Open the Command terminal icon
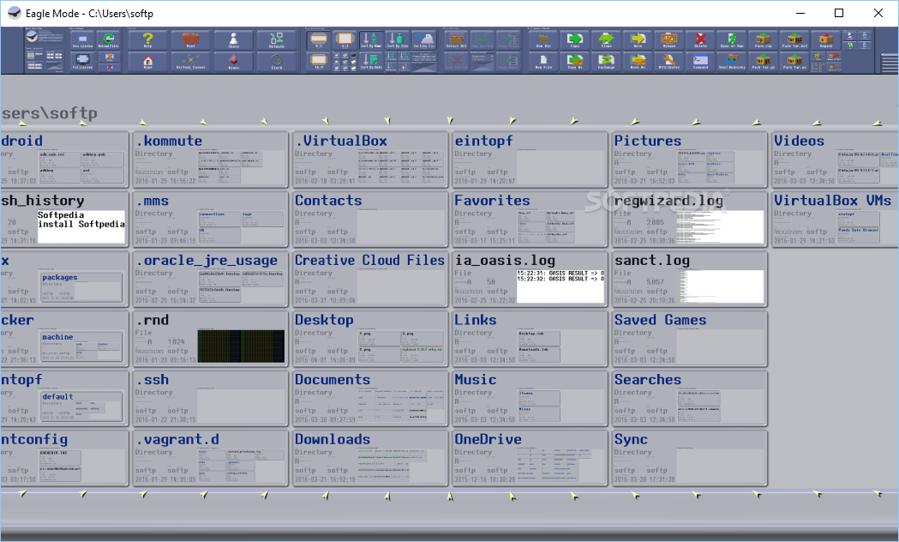This screenshot has width=899, height=542. pos(701,62)
